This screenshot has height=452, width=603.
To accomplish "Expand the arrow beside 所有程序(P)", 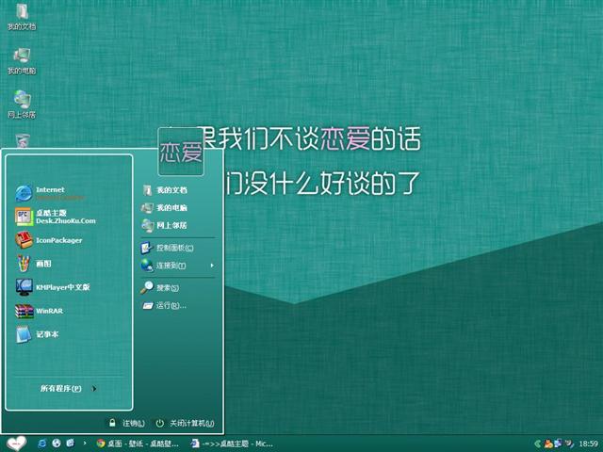I will (x=94, y=389).
